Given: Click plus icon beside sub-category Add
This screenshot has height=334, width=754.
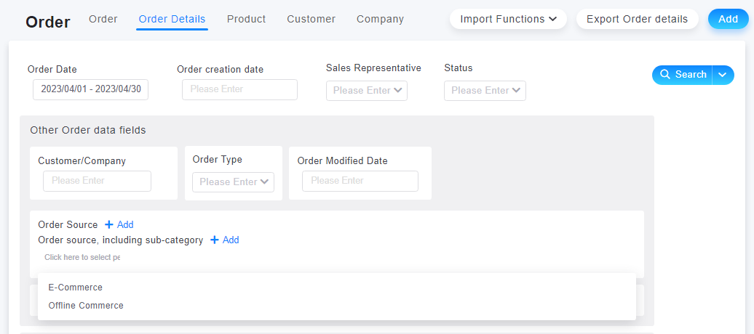Looking at the screenshot, I should tap(215, 240).
